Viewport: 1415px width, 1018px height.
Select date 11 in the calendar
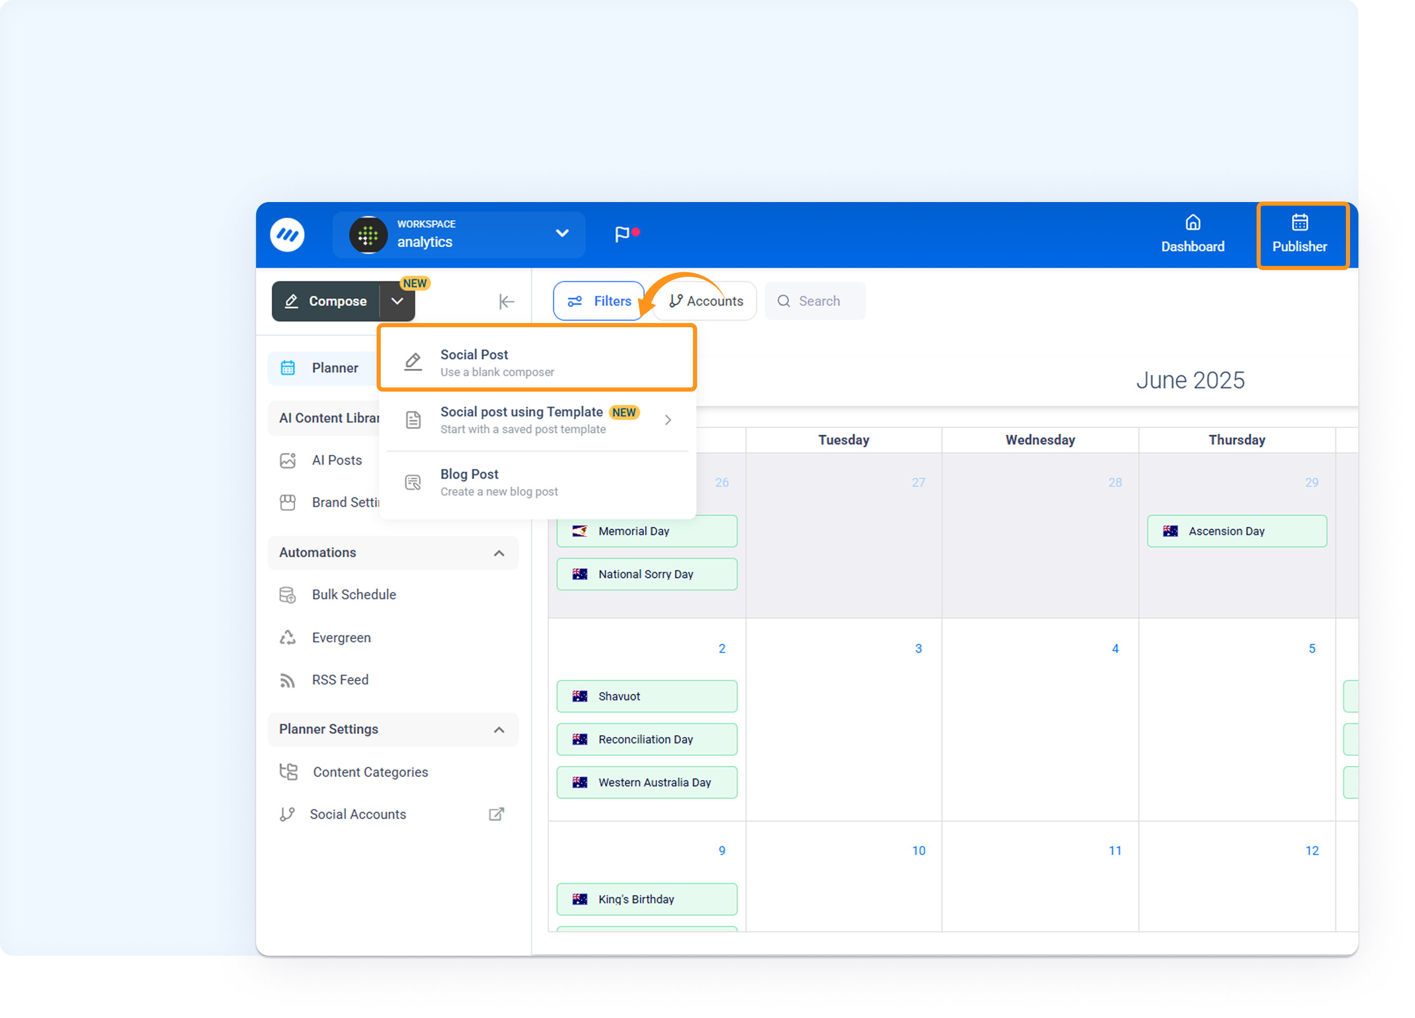pos(1115,851)
